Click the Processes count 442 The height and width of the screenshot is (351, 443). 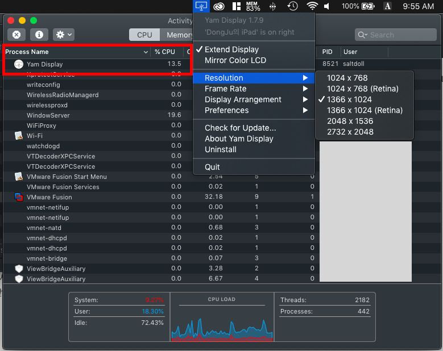click(363, 311)
